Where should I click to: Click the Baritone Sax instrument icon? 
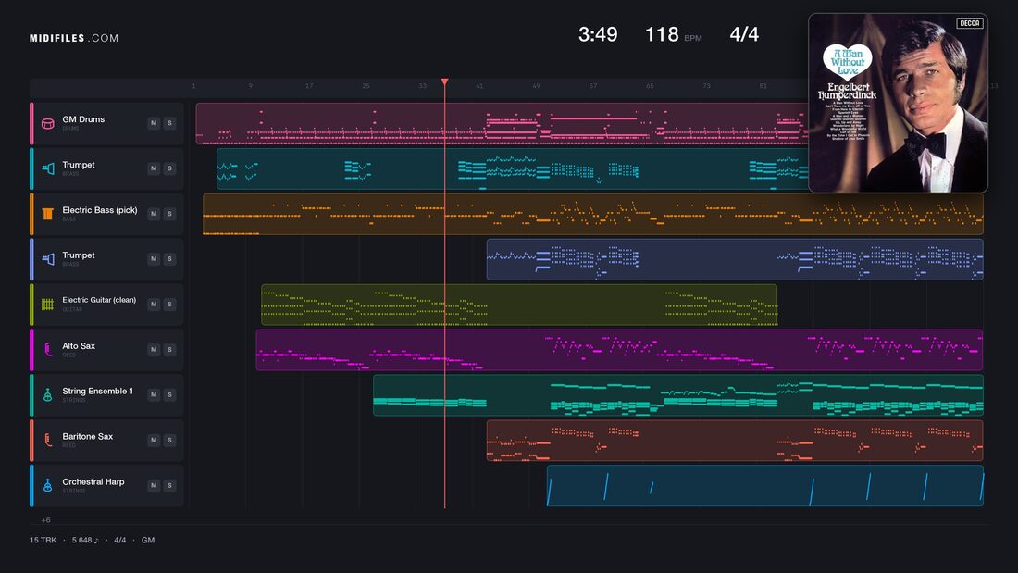[x=47, y=441]
